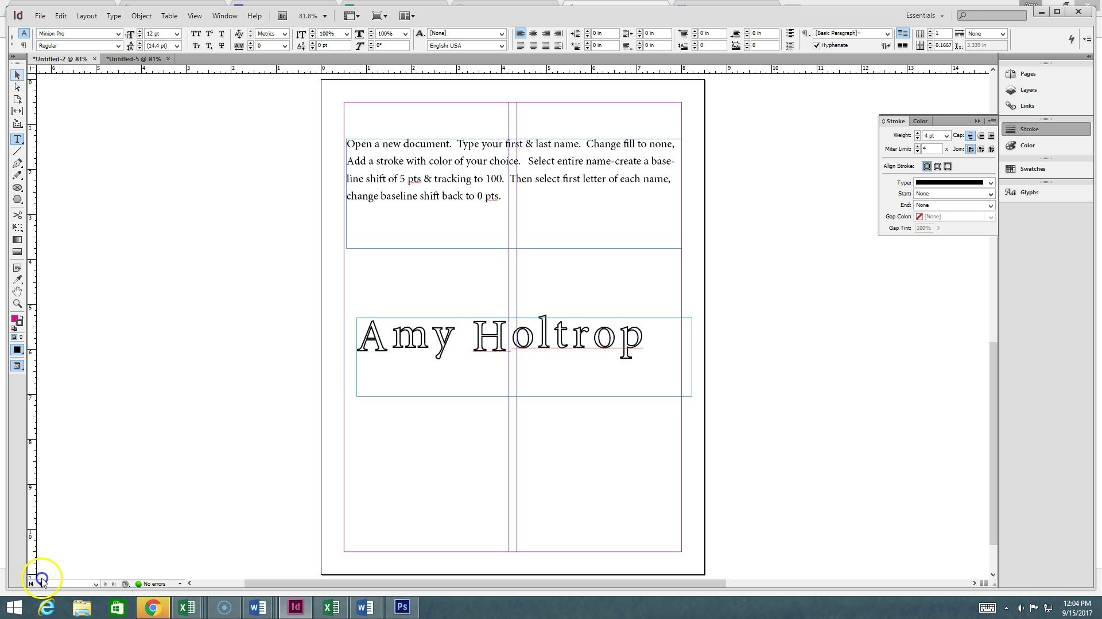1102x619 pixels.
Task: Select the Eyedropper tool
Action: coord(17,280)
